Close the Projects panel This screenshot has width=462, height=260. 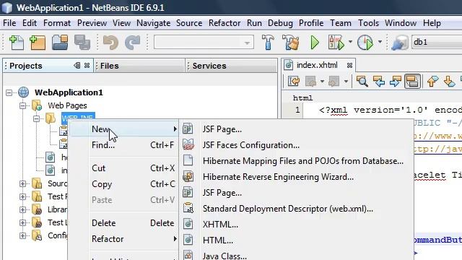[87, 66]
